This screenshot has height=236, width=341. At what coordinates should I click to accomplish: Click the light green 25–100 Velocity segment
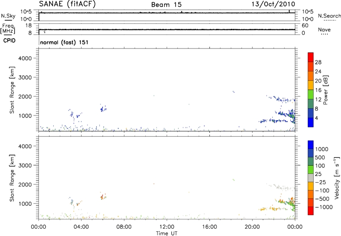(x=311, y=170)
